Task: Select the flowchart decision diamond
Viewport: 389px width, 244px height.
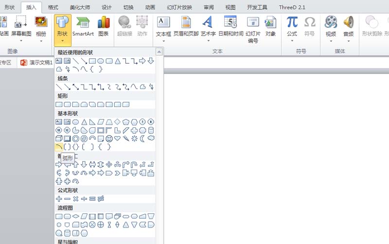Action: (76, 216)
